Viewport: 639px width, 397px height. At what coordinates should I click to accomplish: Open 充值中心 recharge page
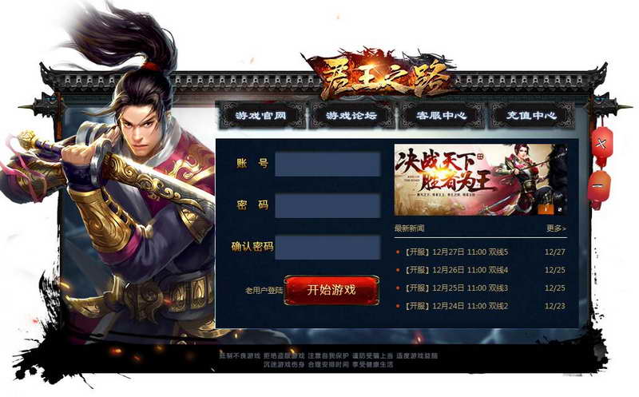click(x=531, y=116)
